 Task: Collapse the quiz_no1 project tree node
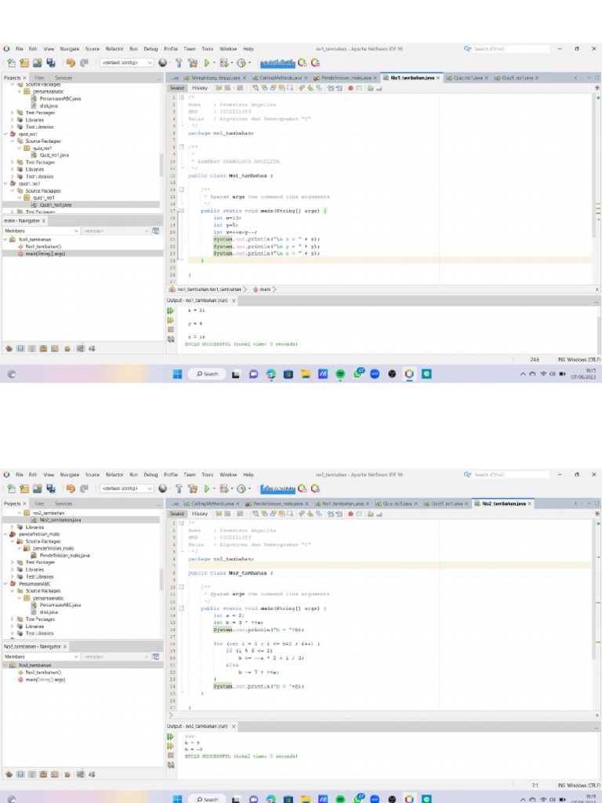6,134
